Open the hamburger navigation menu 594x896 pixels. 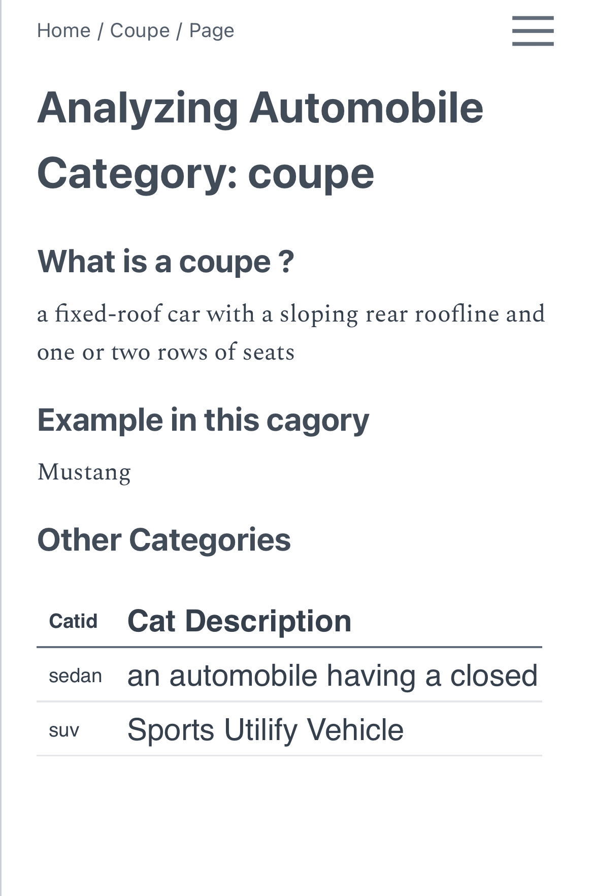tap(533, 31)
